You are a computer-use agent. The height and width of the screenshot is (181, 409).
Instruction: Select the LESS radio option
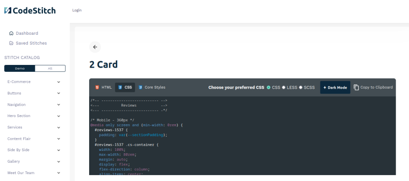[x=283, y=88]
